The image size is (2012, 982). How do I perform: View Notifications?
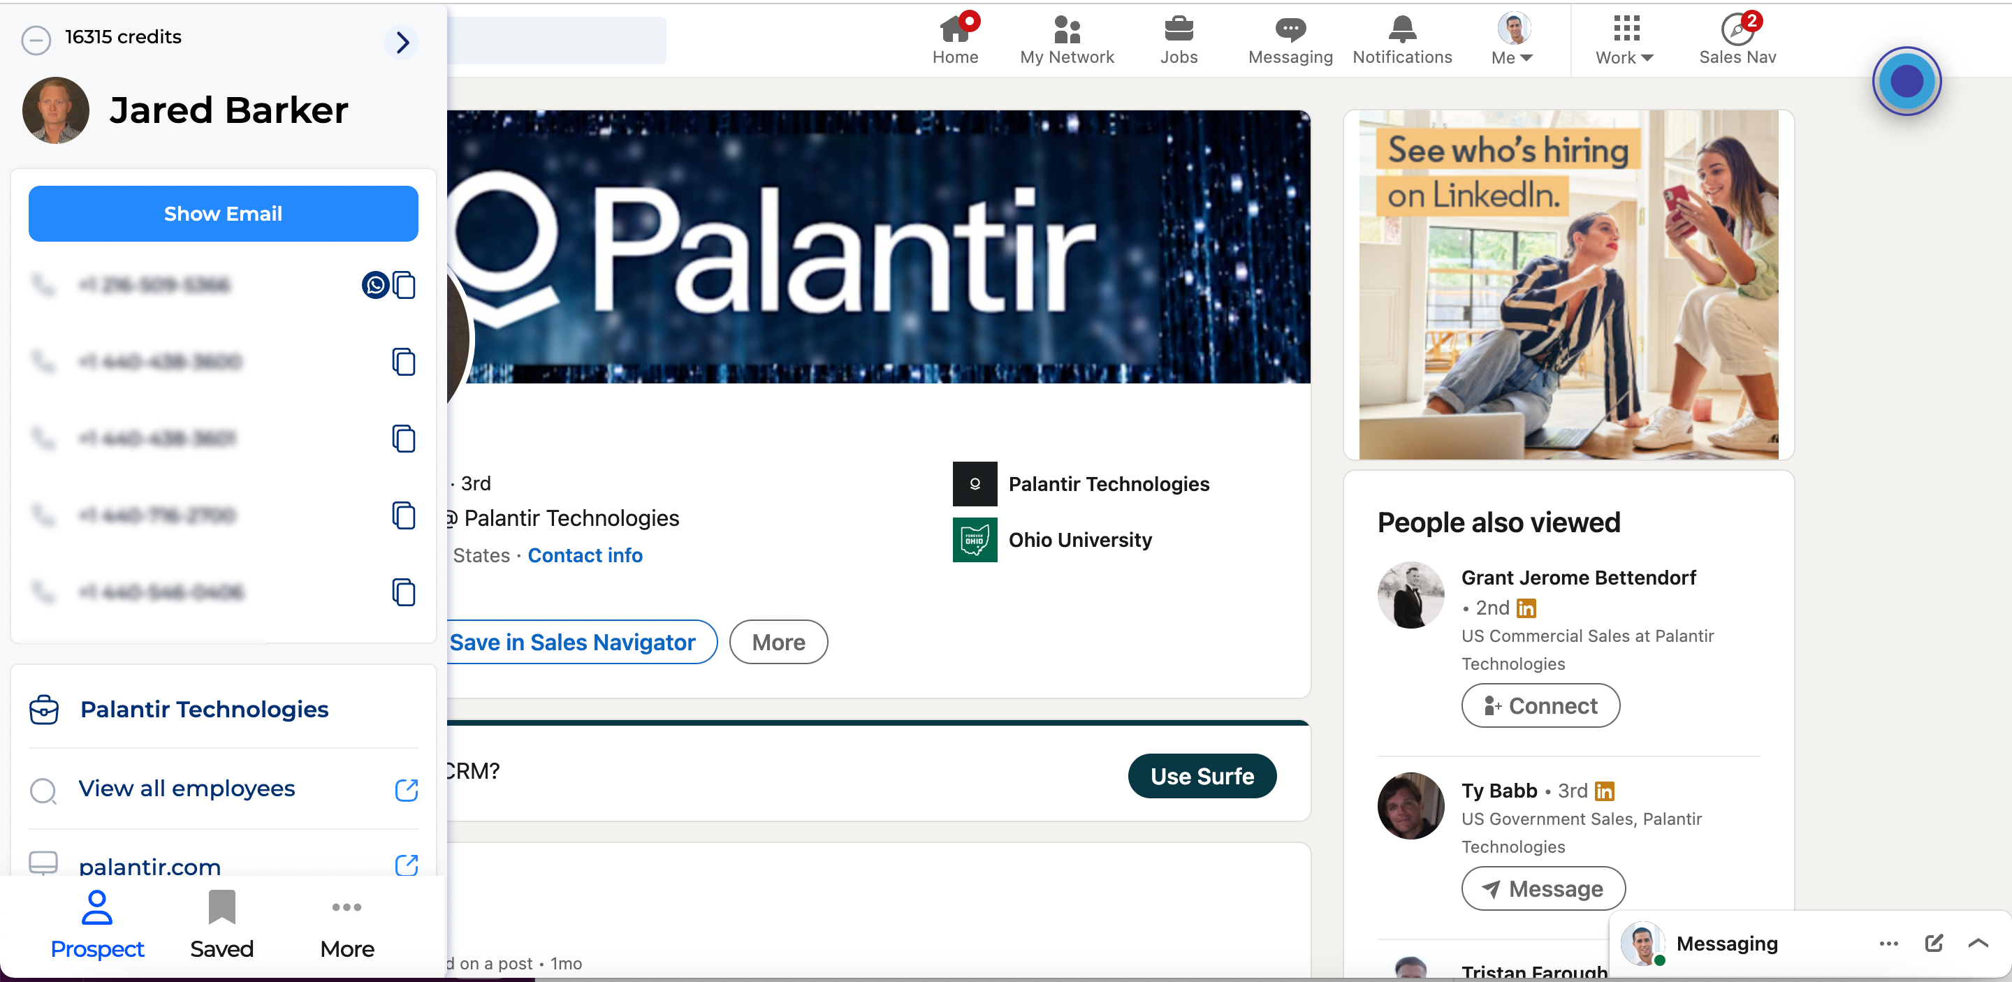1402,41
